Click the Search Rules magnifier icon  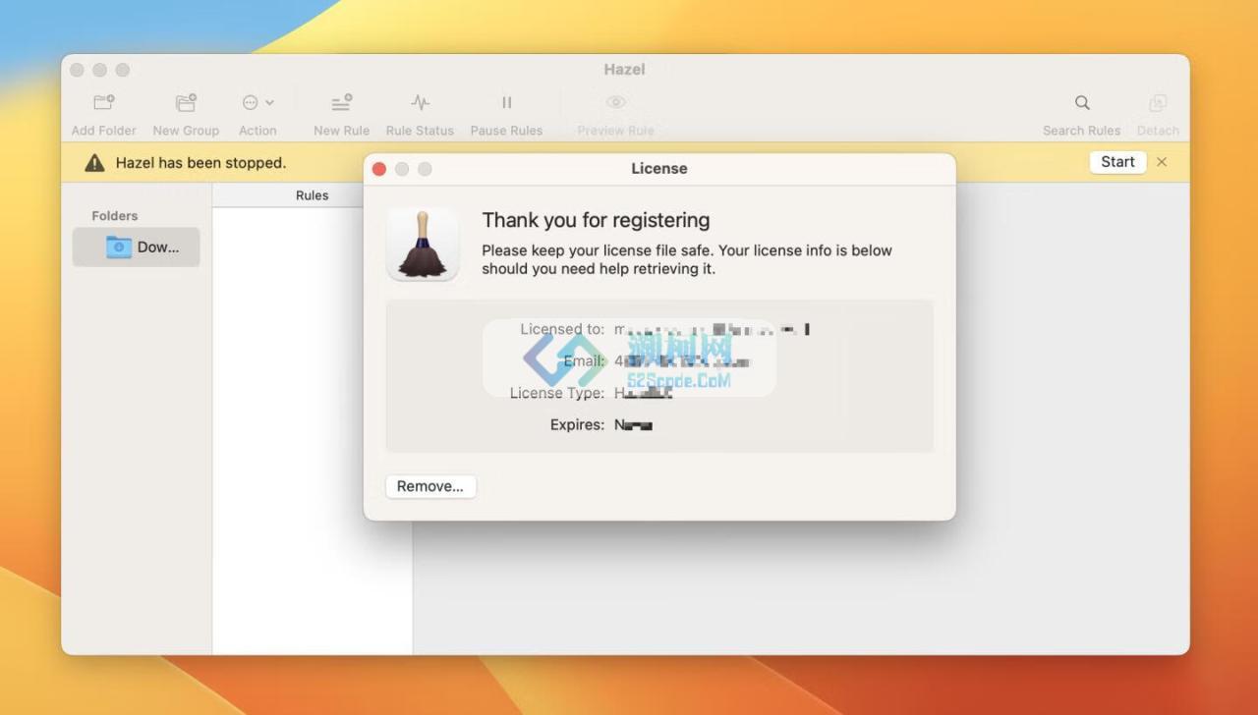(1082, 102)
